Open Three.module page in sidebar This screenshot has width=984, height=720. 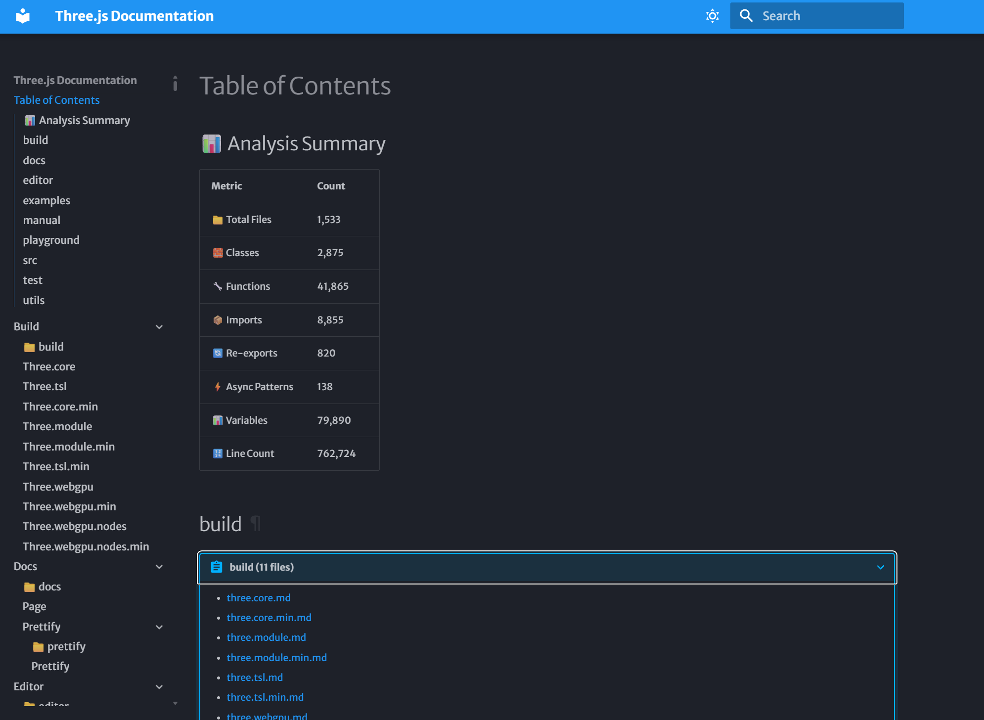pyautogui.click(x=57, y=427)
